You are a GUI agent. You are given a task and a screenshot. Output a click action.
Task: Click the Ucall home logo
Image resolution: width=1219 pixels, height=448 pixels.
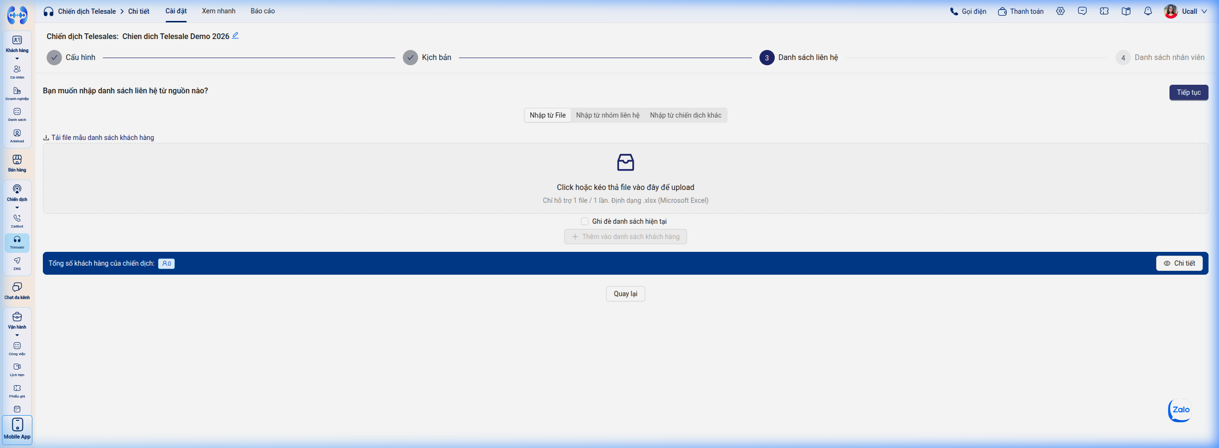click(17, 15)
